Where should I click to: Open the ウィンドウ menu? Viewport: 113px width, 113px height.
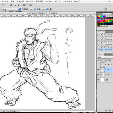tap(67, 1)
